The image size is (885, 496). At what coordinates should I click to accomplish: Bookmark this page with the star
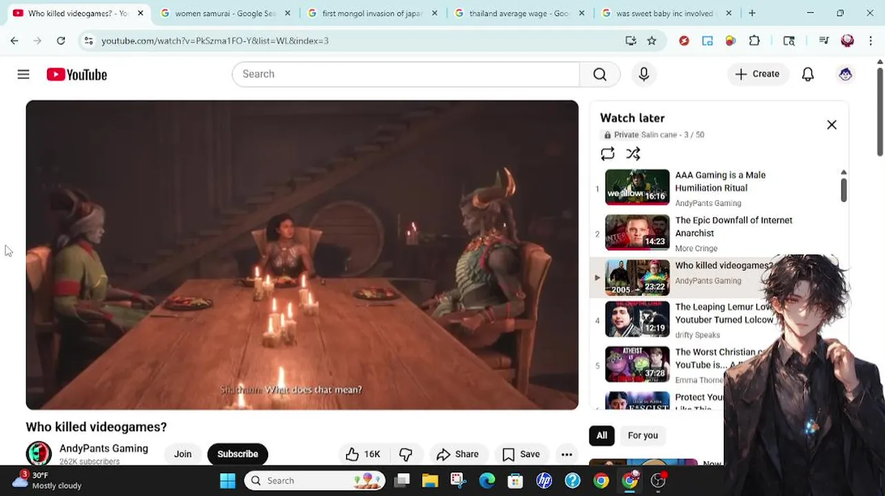pos(651,41)
